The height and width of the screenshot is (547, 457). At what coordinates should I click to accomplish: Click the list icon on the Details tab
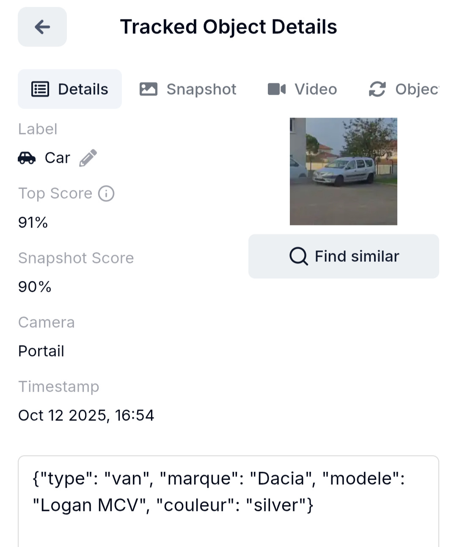click(40, 89)
